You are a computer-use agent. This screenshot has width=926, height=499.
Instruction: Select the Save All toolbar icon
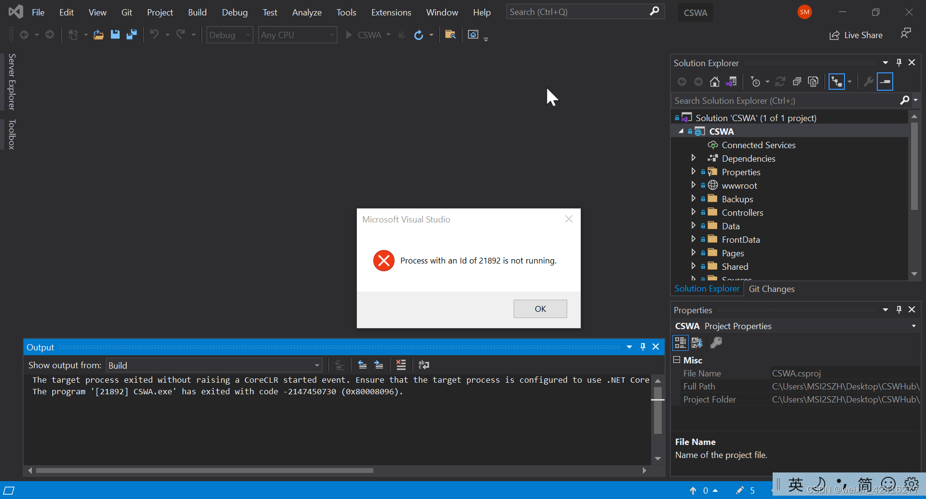132,34
